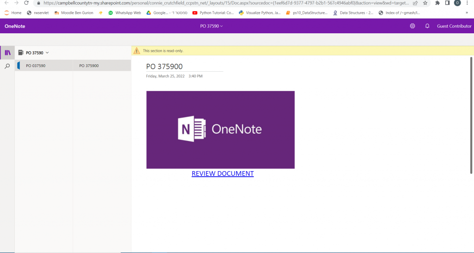Click the padlock site info icon
The width and height of the screenshot is (474, 253).
click(38, 3)
